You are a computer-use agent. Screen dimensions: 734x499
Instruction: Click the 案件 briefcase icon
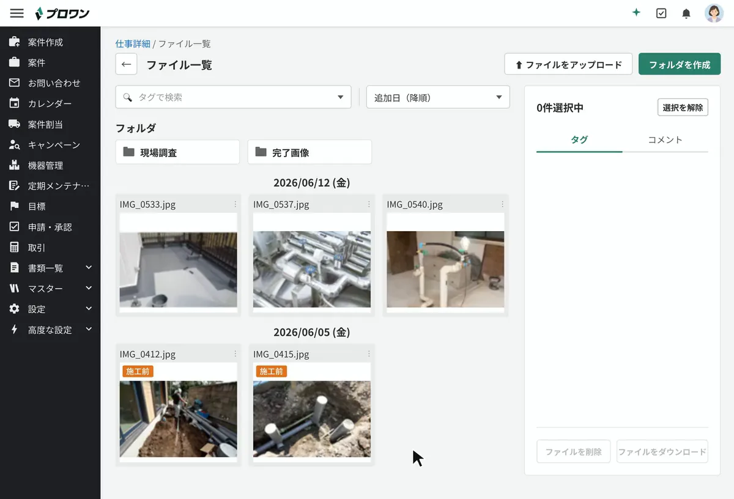(x=14, y=62)
